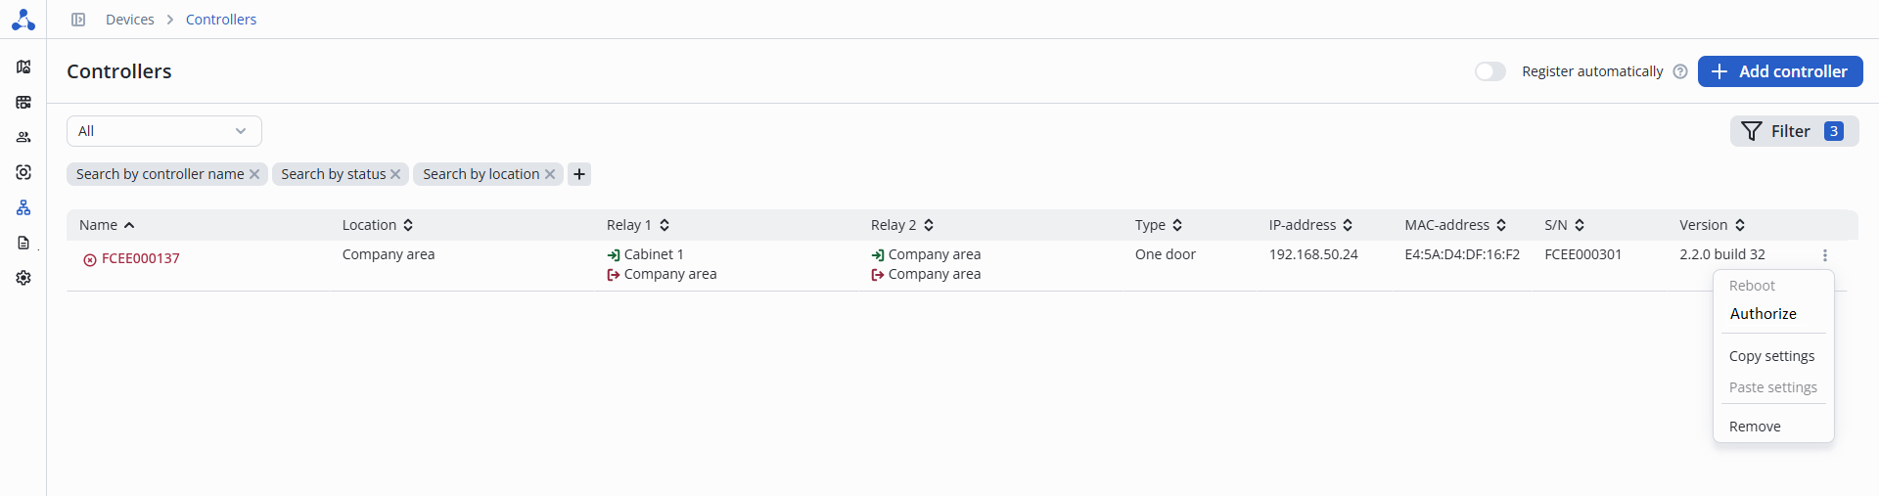Open the three-dot menu for FCEE000137
The height and width of the screenshot is (496, 1879).
click(1825, 255)
